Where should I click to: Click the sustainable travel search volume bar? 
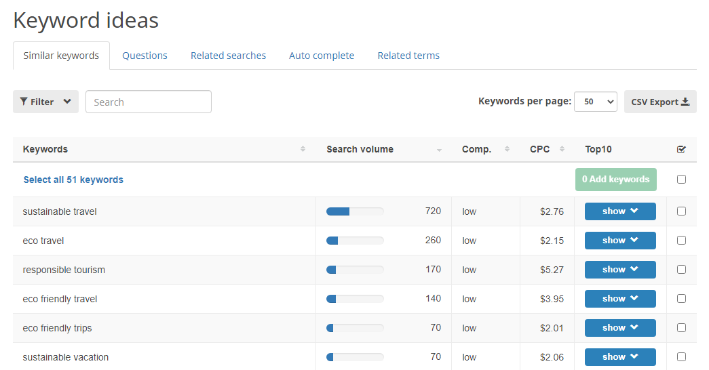(x=355, y=211)
